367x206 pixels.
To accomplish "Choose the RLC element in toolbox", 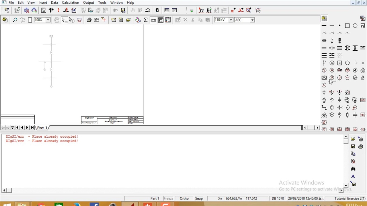I will [363, 115].
